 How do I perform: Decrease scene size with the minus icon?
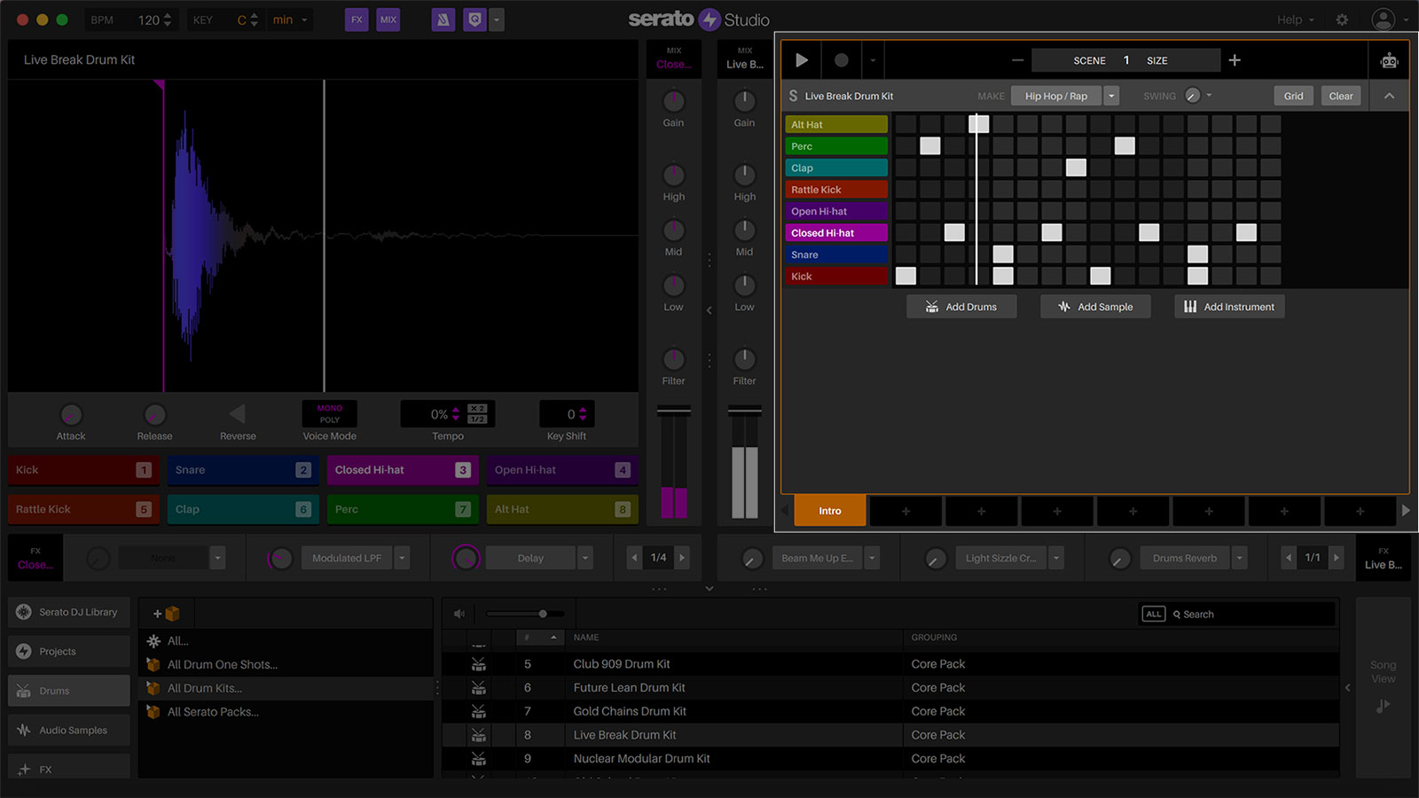pos(1017,60)
